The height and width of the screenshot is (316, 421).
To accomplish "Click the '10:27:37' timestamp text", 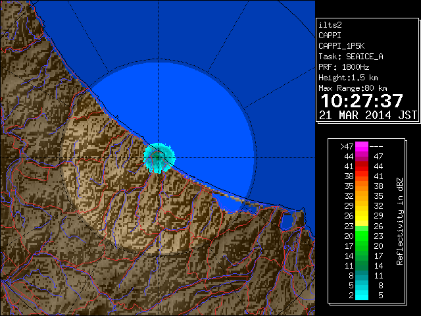I will [362, 101].
